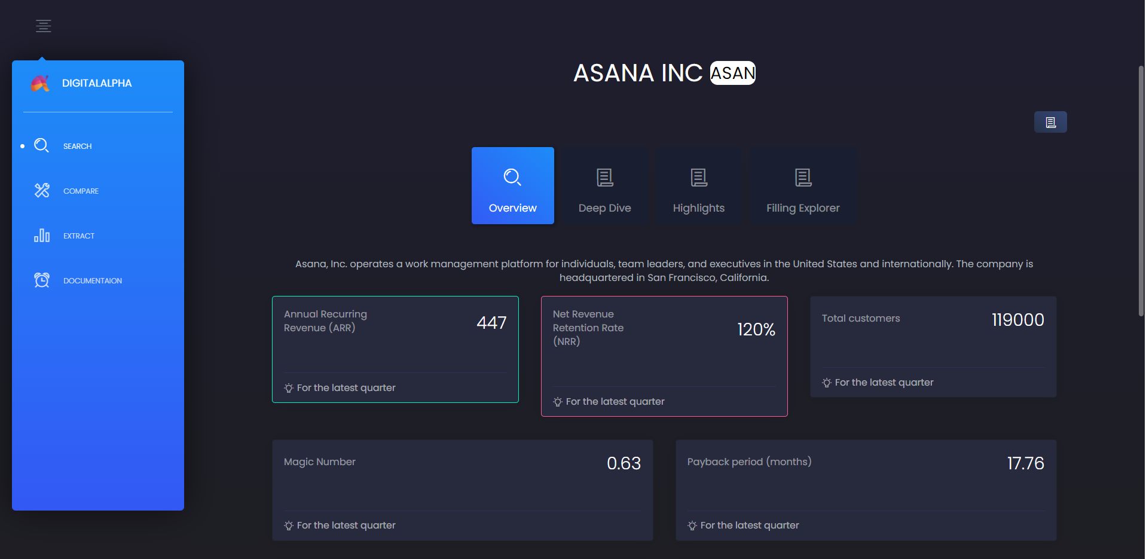
Task: Open the EXTRACT menu item
Action: (79, 236)
